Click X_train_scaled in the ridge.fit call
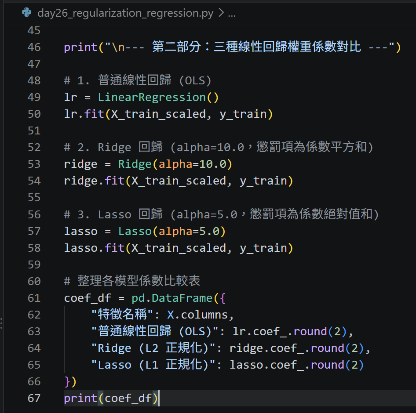 [x=179, y=181]
